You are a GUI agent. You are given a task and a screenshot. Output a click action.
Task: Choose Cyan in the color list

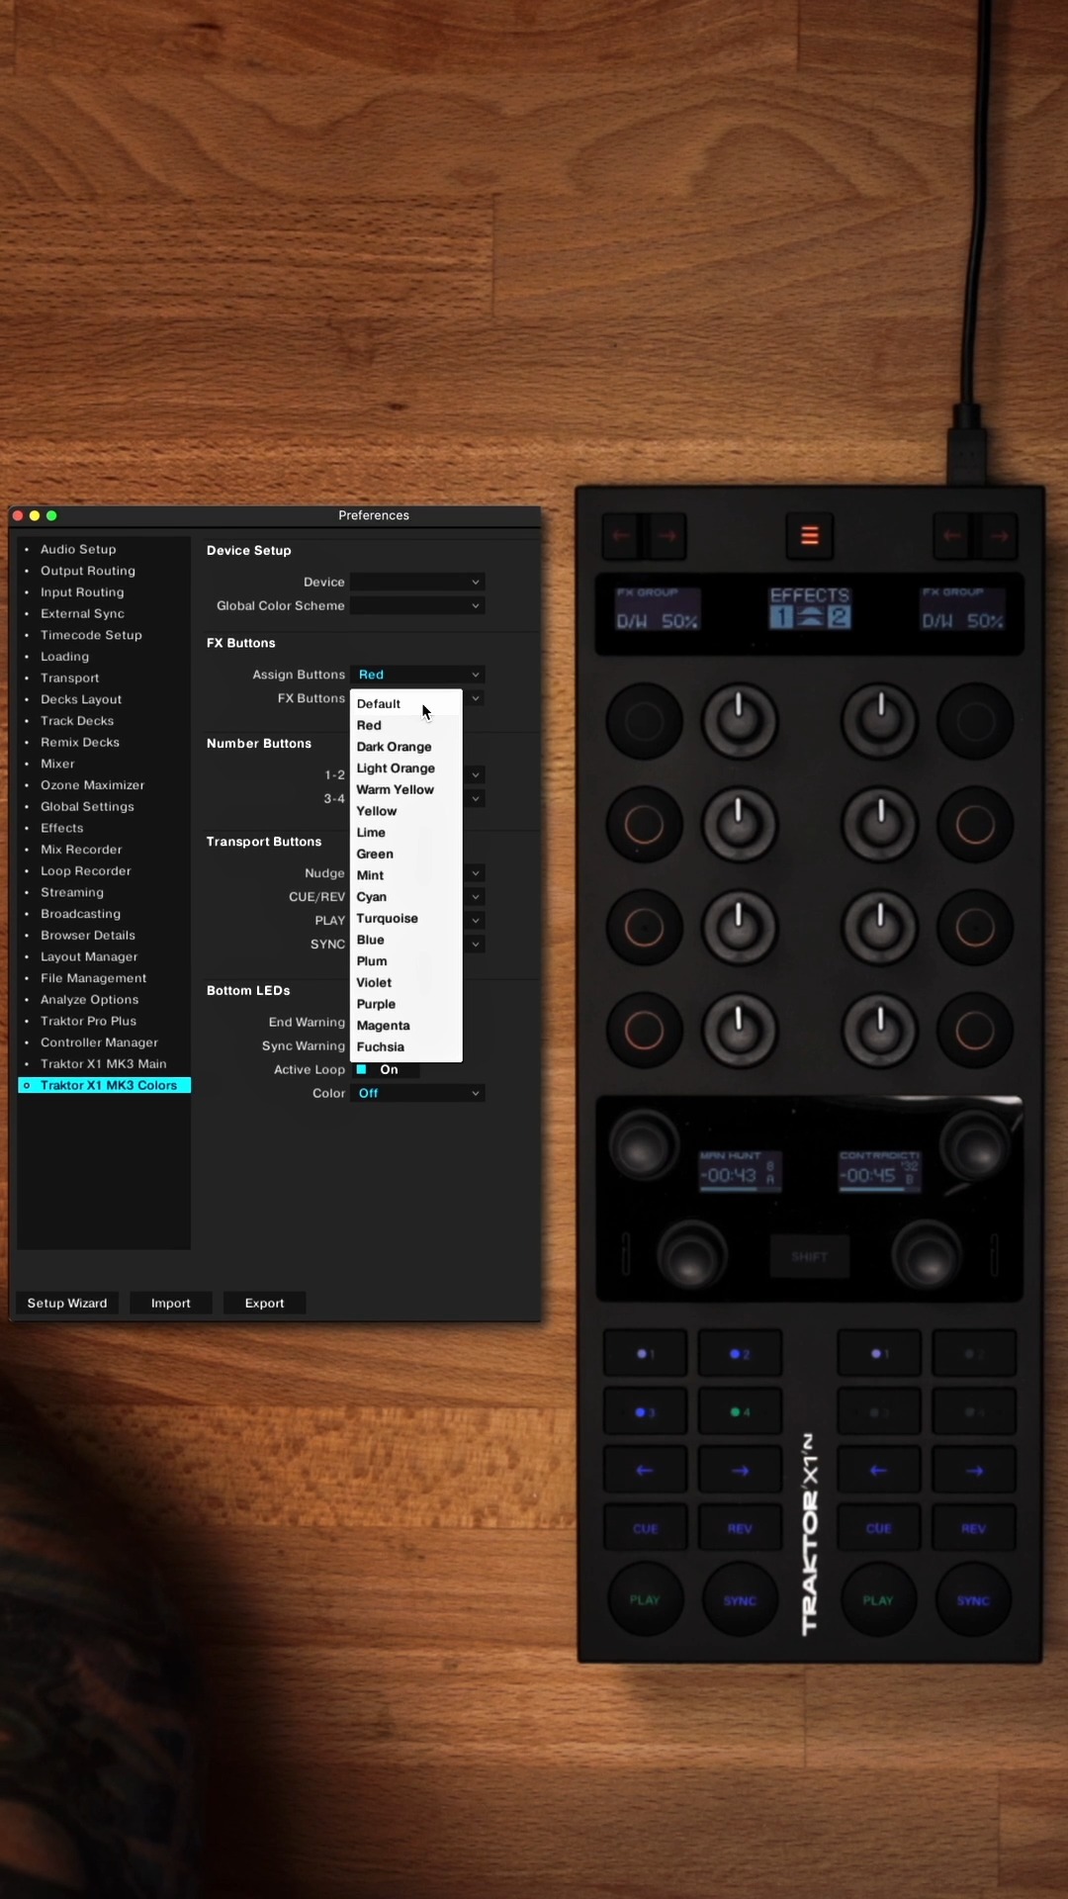(x=406, y=897)
